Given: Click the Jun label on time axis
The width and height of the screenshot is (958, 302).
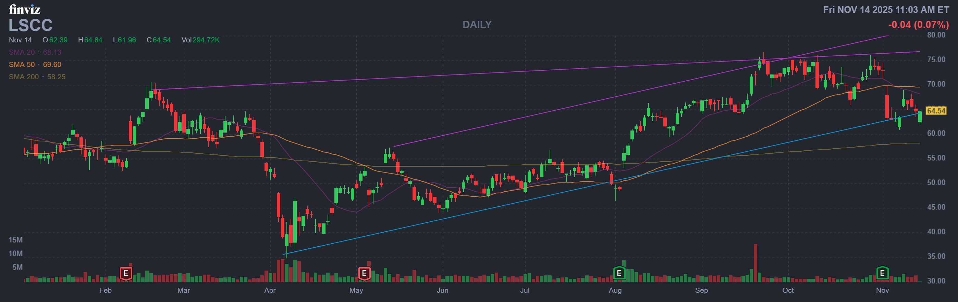Looking at the screenshot, I should pyautogui.click(x=442, y=290).
